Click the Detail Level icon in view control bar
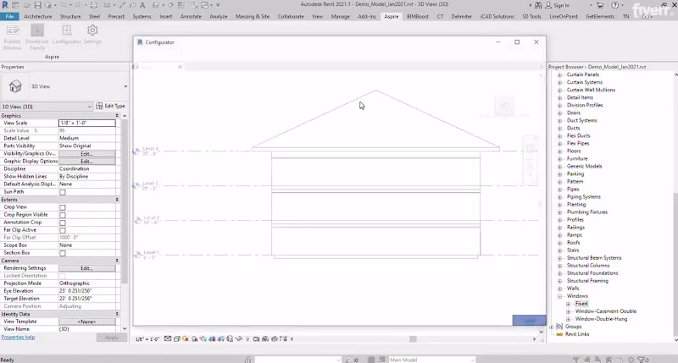The width and height of the screenshot is (678, 363). (168, 338)
